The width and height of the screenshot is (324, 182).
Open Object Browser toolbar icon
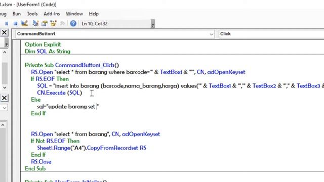(x=53, y=23)
